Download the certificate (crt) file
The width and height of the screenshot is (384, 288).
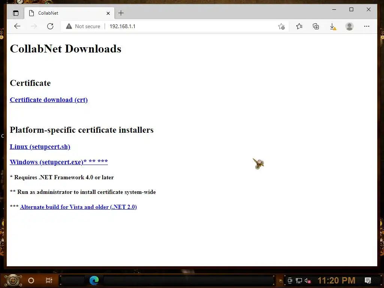coord(49,100)
